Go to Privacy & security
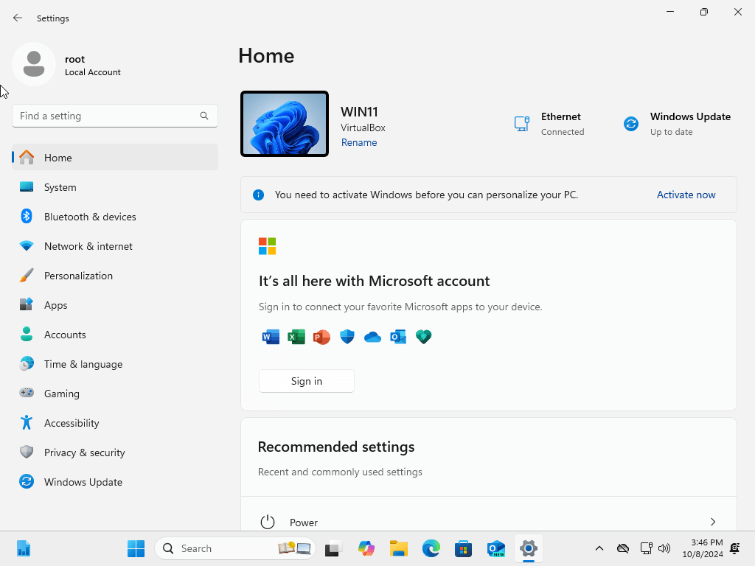Viewport: 755px width, 566px height. click(115, 453)
